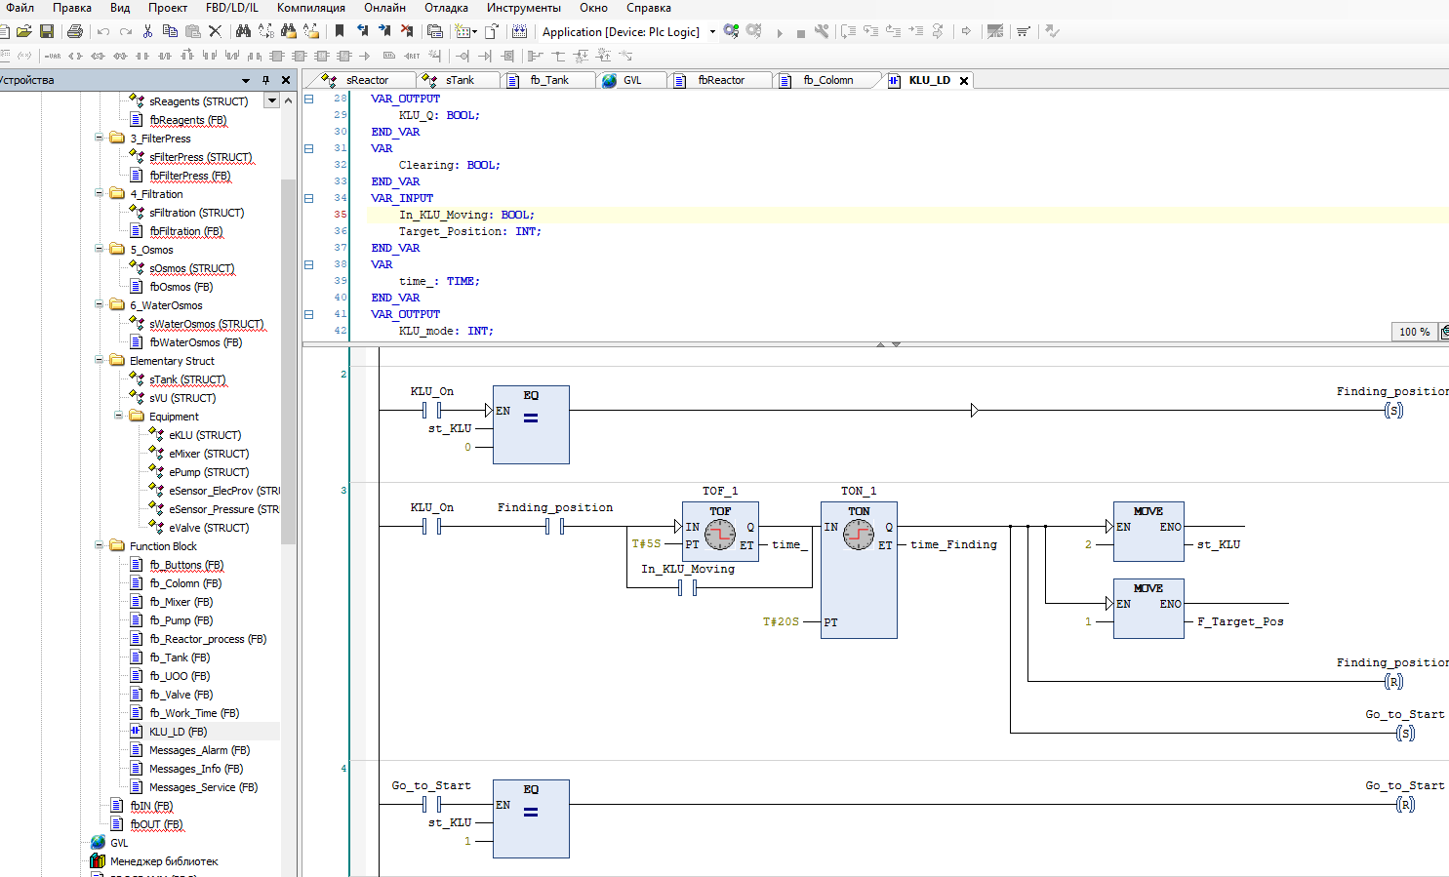Clear bookmarks with the red X flag icon
Viewport: 1449px width, 877px height.
tap(407, 31)
